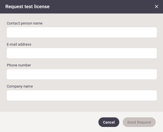Click the "Company name" label text
This screenshot has width=163, height=132.
pyautogui.click(x=20, y=86)
